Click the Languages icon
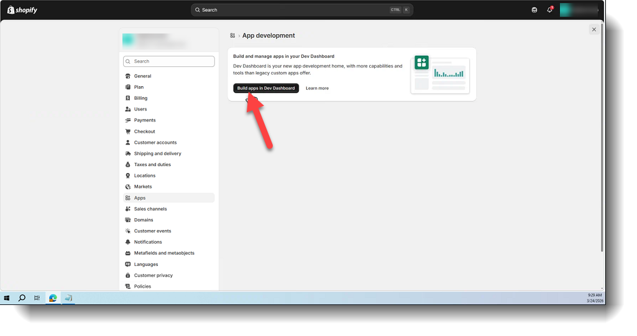637x336 pixels. [128, 264]
